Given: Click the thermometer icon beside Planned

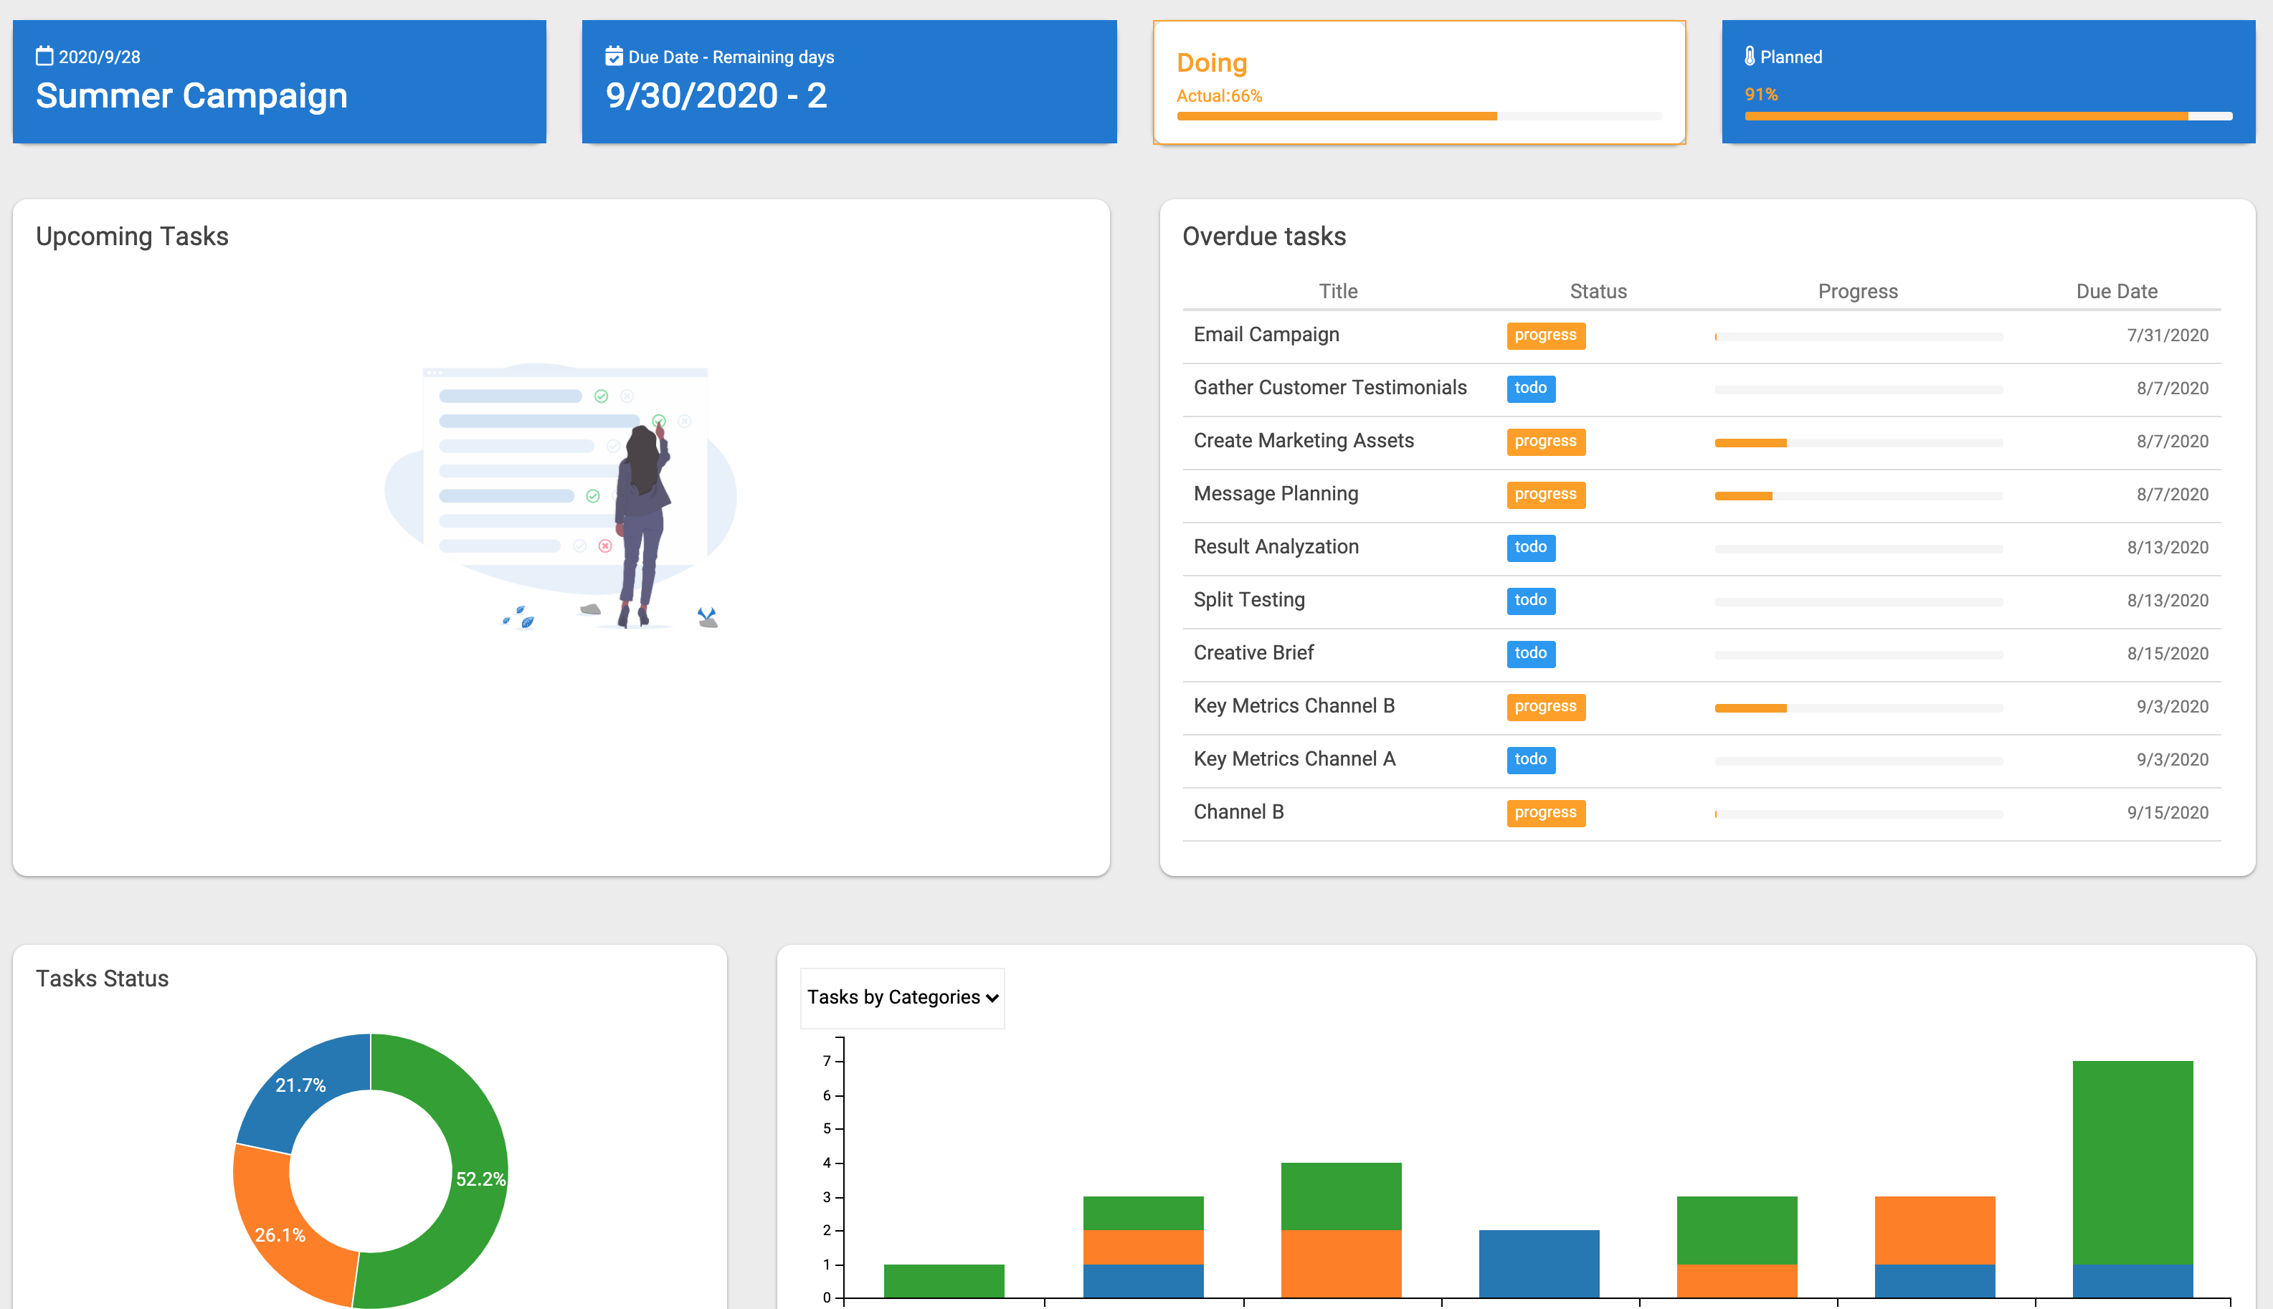Looking at the screenshot, I should click(1749, 57).
